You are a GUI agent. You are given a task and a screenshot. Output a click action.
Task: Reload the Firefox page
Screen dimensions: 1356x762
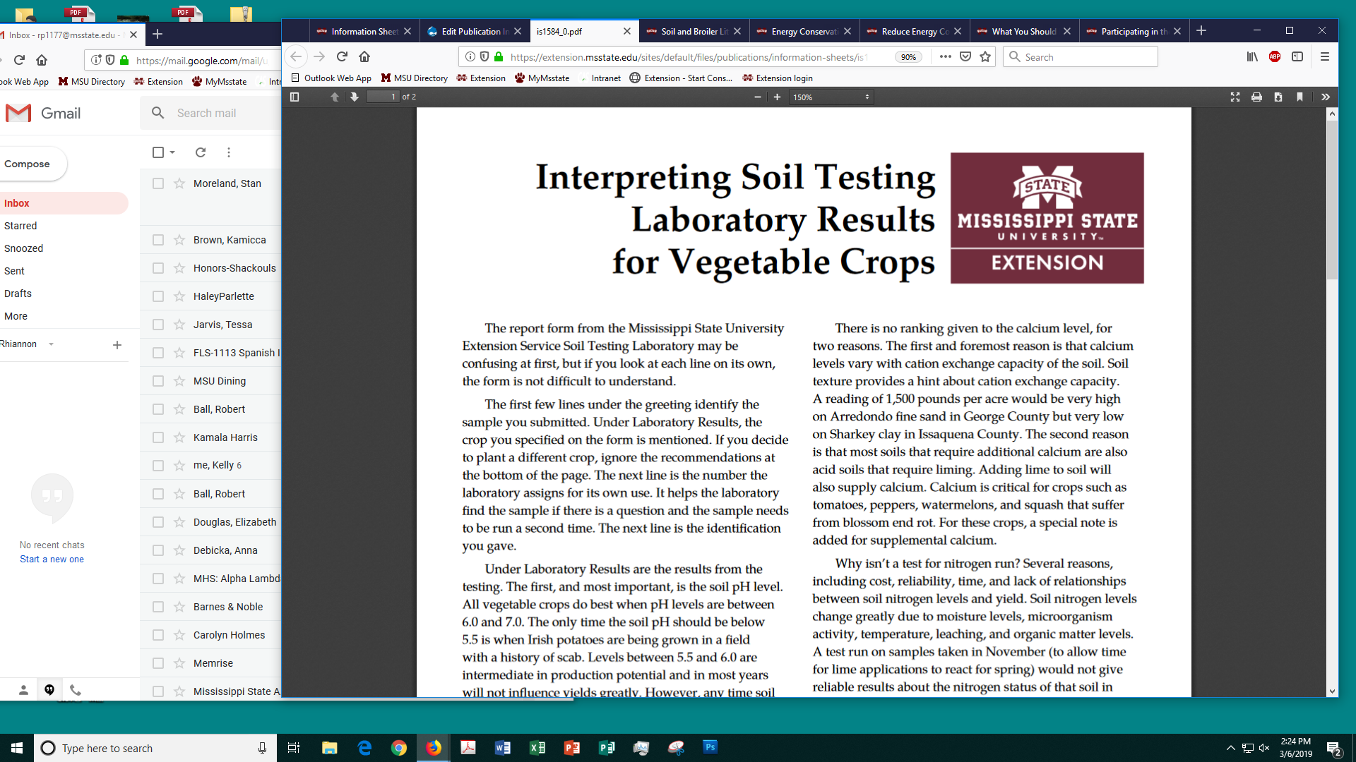point(342,56)
